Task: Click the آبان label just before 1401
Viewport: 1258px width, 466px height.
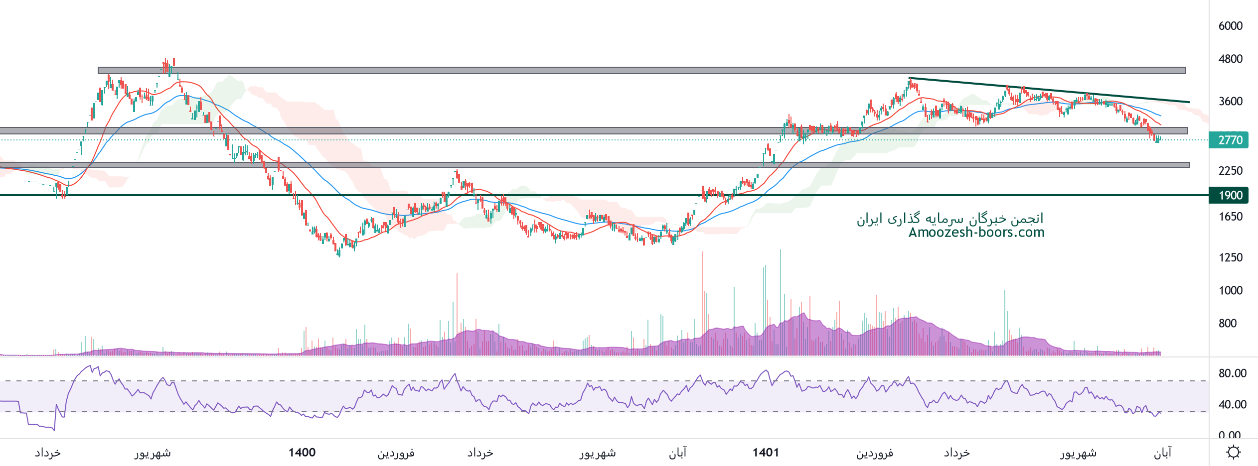Action: coord(678,453)
